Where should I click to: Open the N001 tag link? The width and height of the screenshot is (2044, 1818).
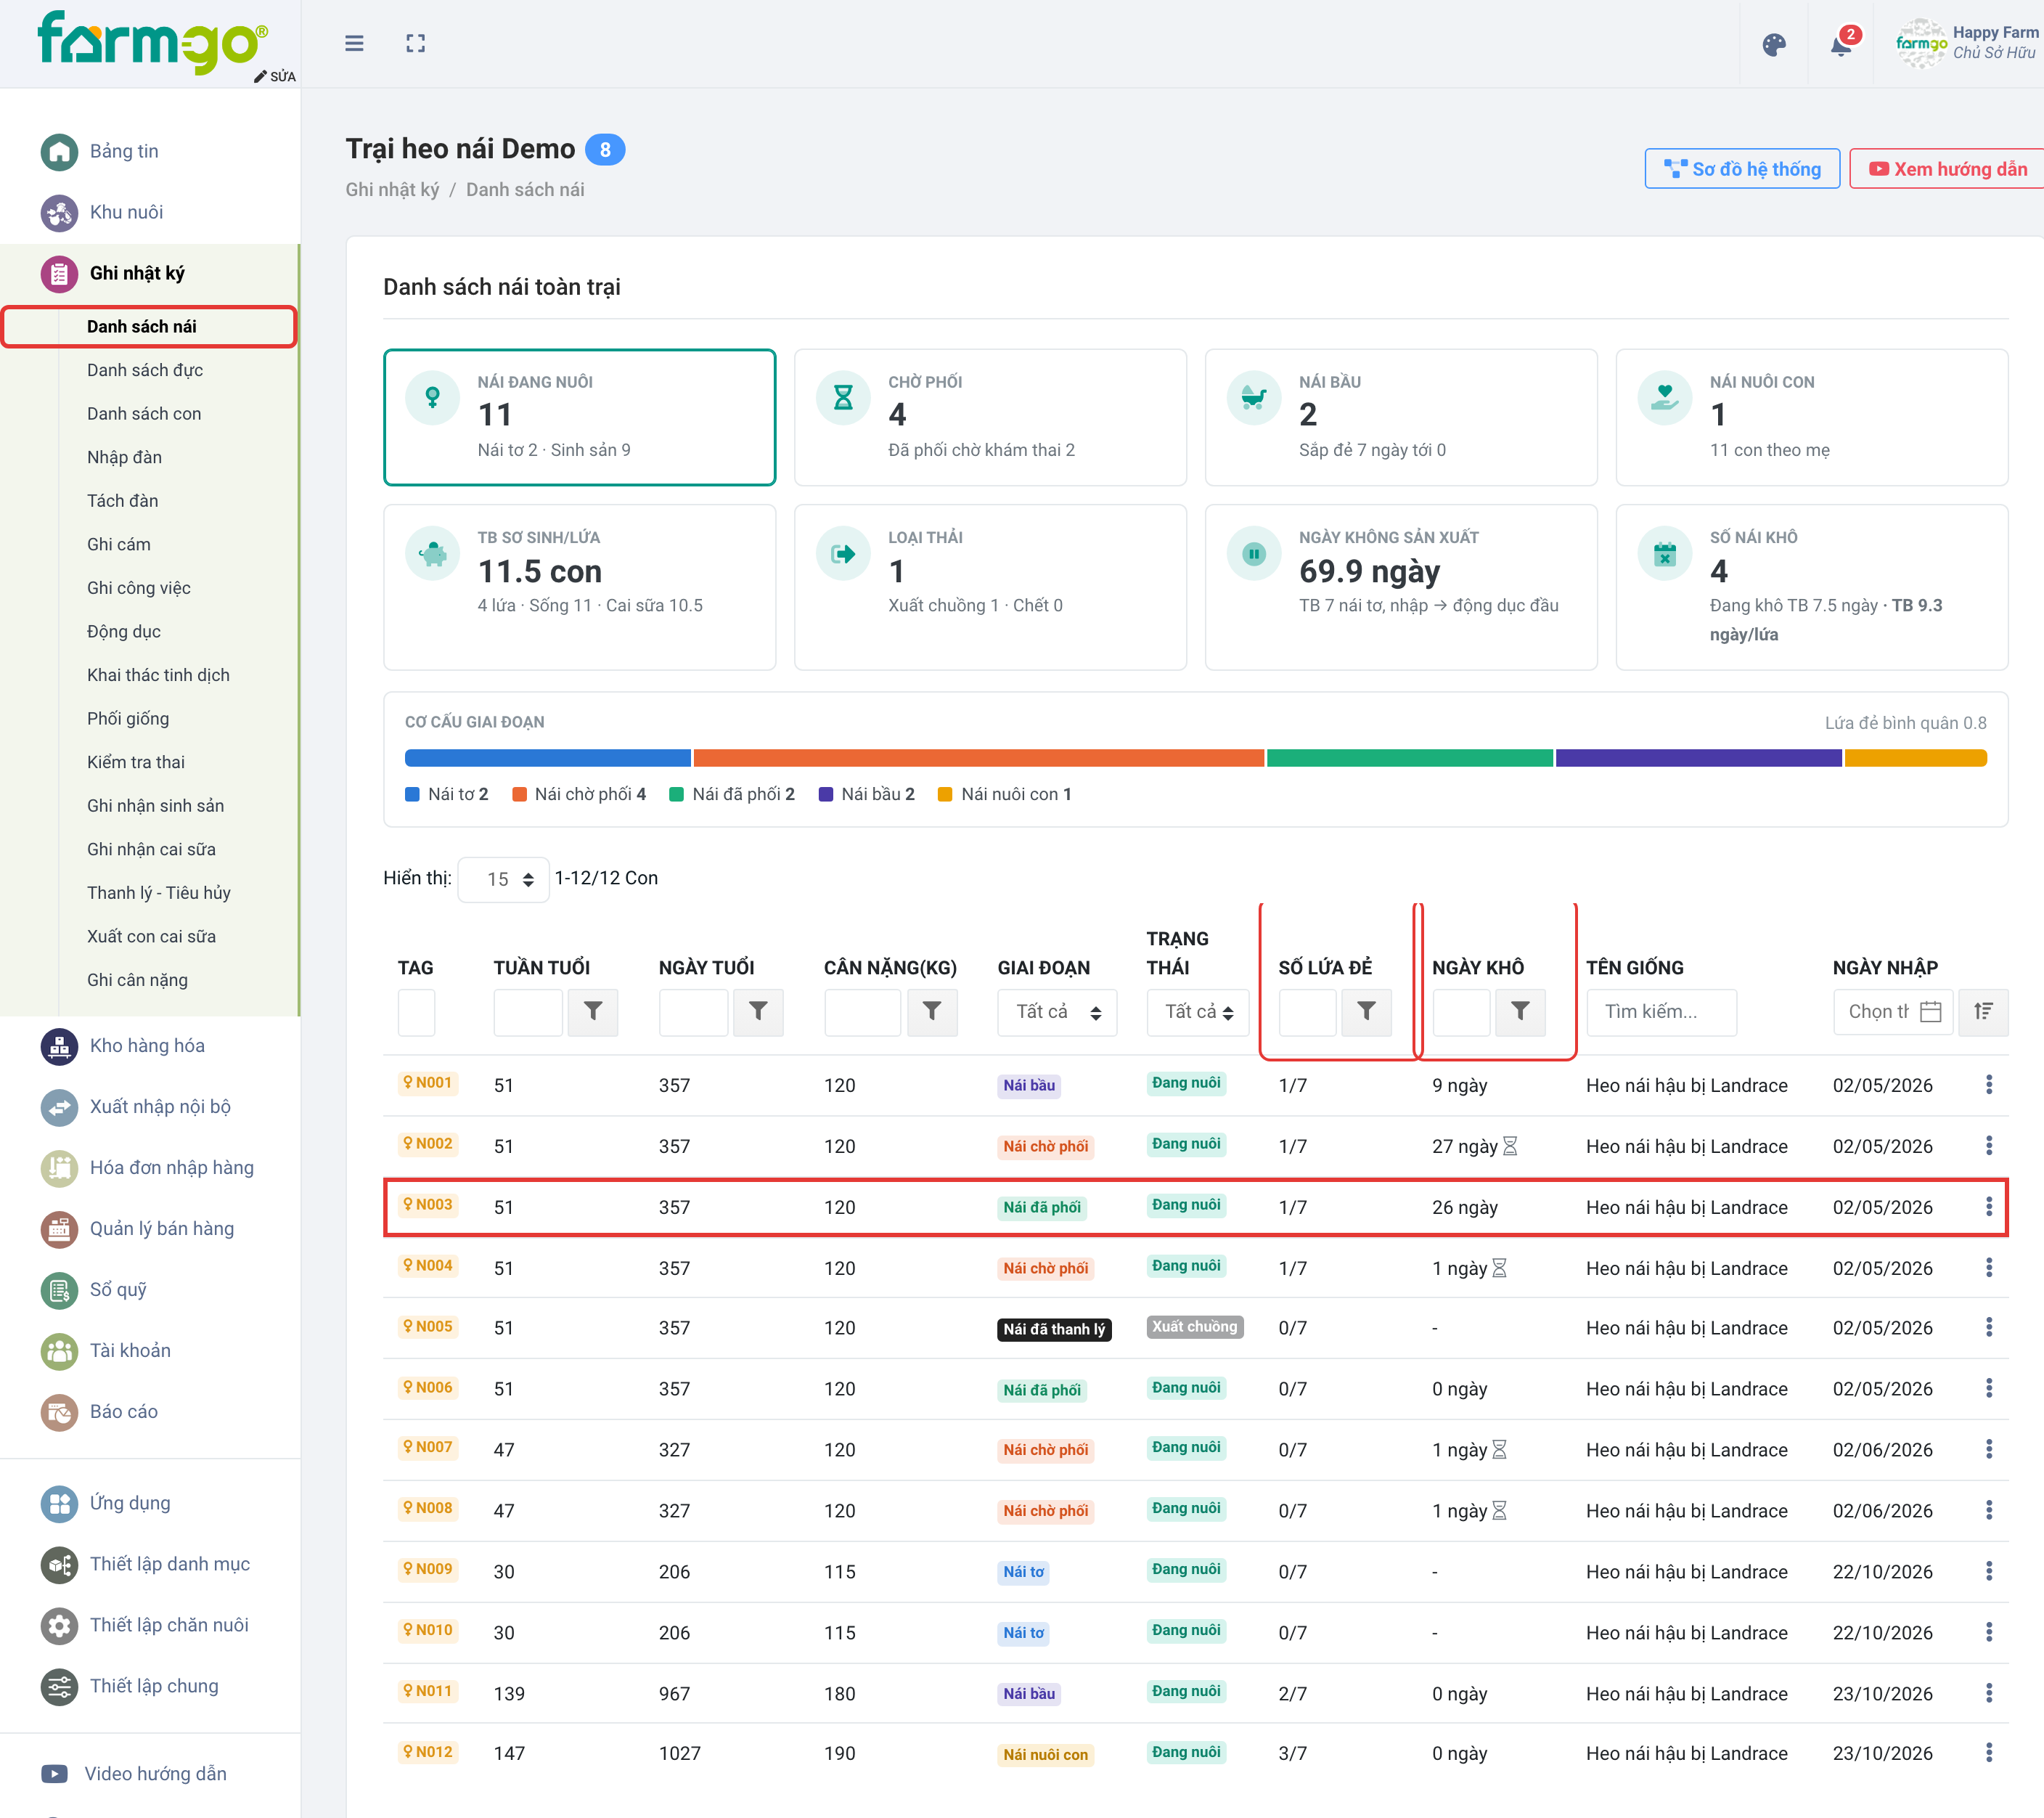point(428,1083)
